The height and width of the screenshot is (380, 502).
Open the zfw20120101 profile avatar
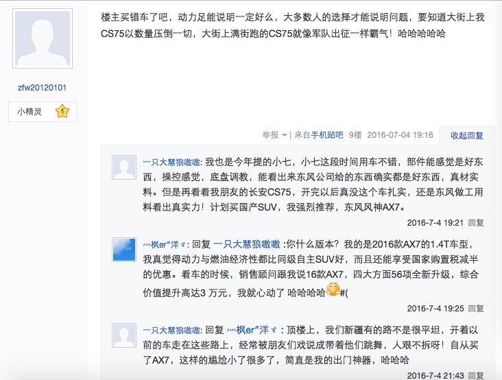click(43, 38)
